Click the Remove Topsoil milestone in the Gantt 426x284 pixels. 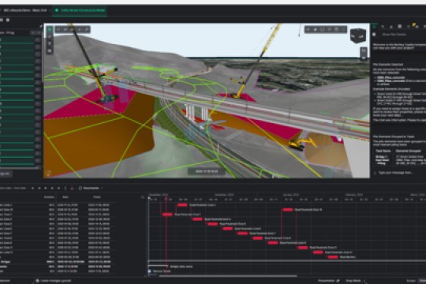[149, 271]
